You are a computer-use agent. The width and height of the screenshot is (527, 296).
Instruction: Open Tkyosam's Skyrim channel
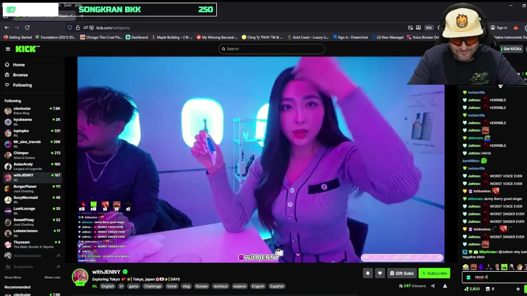click(x=32, y=244)
